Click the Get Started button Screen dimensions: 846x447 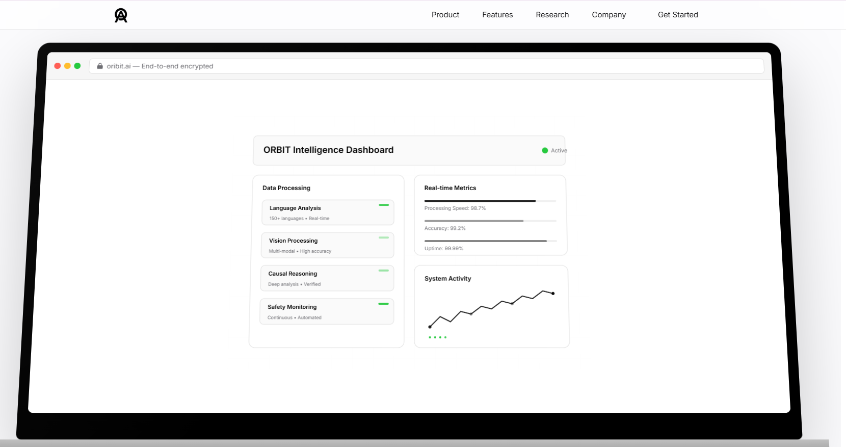[678, 15]
